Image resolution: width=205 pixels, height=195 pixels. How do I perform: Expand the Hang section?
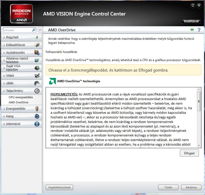(x=21, y=116)
